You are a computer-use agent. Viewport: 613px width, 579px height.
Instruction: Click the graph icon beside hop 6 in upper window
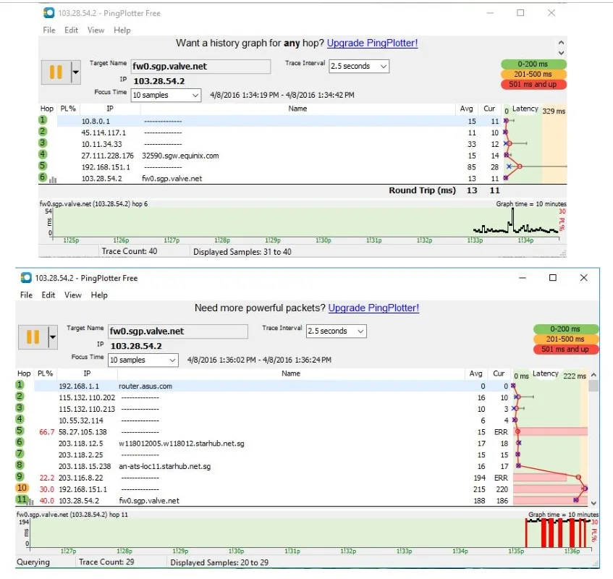pyautogui.click(x=53, y=179)
